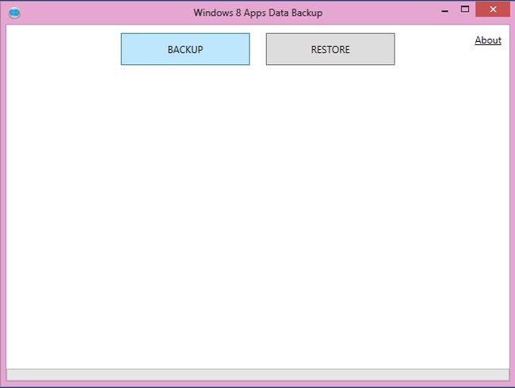Open the About link
This screenshot has height=388, width=515.
click(488, 40)
